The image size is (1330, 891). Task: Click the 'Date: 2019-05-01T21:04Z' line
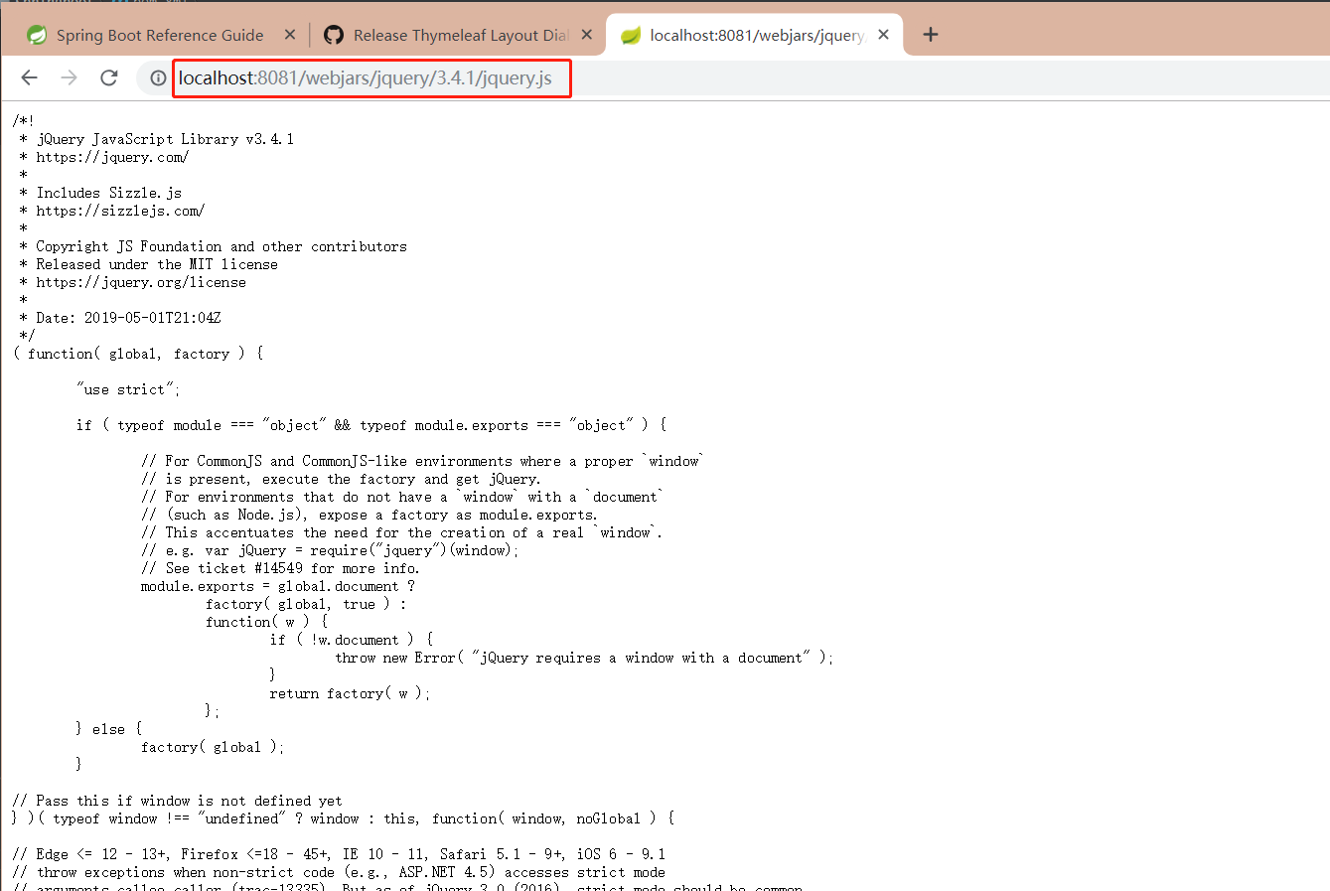tap(128, 318)
